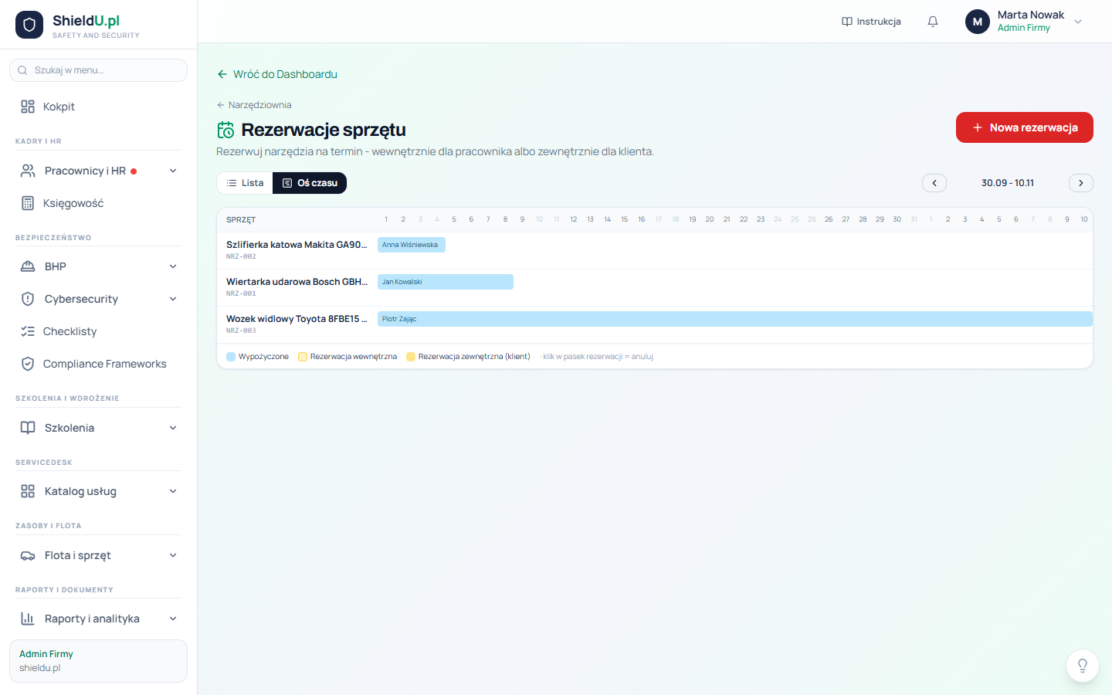
Task: Click the Raporty i analityka chart icon
Action: coord(28,619)
